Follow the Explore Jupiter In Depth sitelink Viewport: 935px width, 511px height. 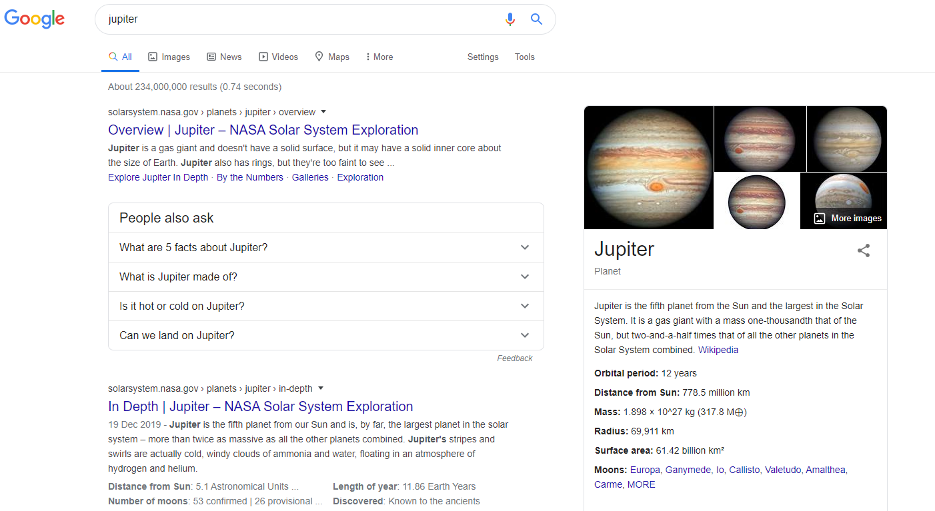point(158,177)
